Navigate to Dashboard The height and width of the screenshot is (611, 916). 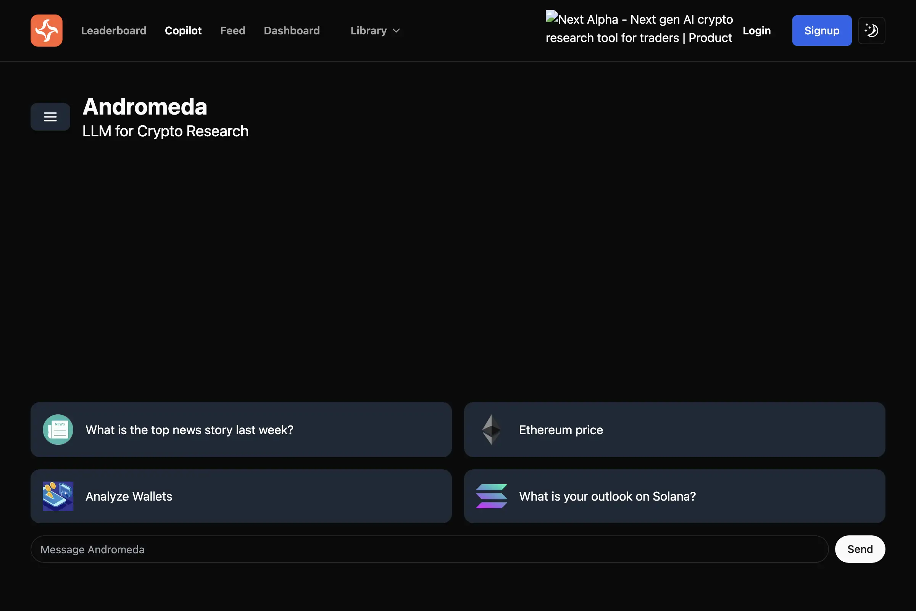292,31
